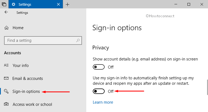The height and width of the screenshot is (112, 208).
Task: Minimize the Settings window
Action: click(x=176, y=4)
